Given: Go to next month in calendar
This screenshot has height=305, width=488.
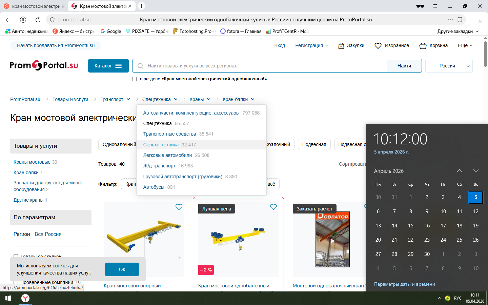Looking at the screenshot, I should pos(476,171).
